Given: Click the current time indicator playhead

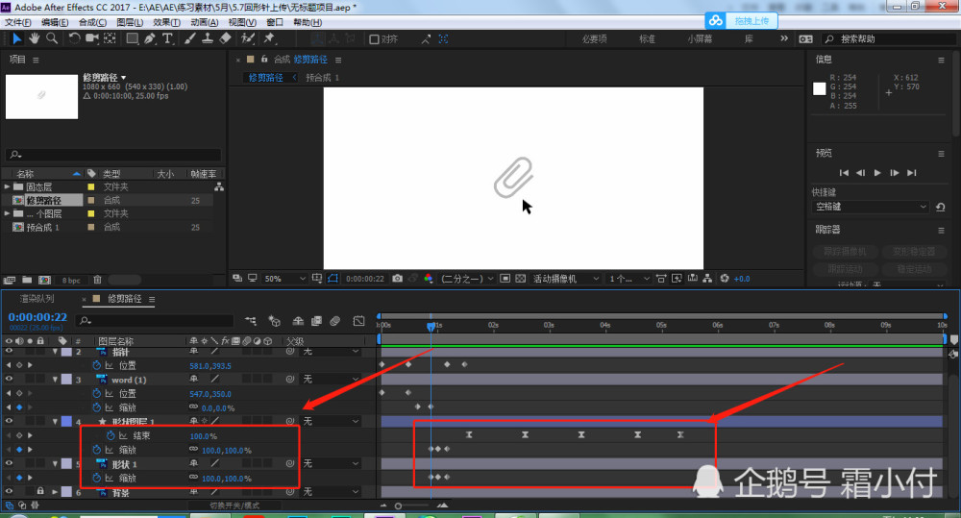Looking at the screenshot, I should click(431, 326).
